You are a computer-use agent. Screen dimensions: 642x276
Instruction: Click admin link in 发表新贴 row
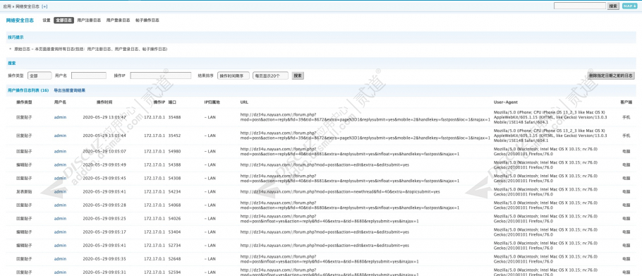[x=60, y=191]
